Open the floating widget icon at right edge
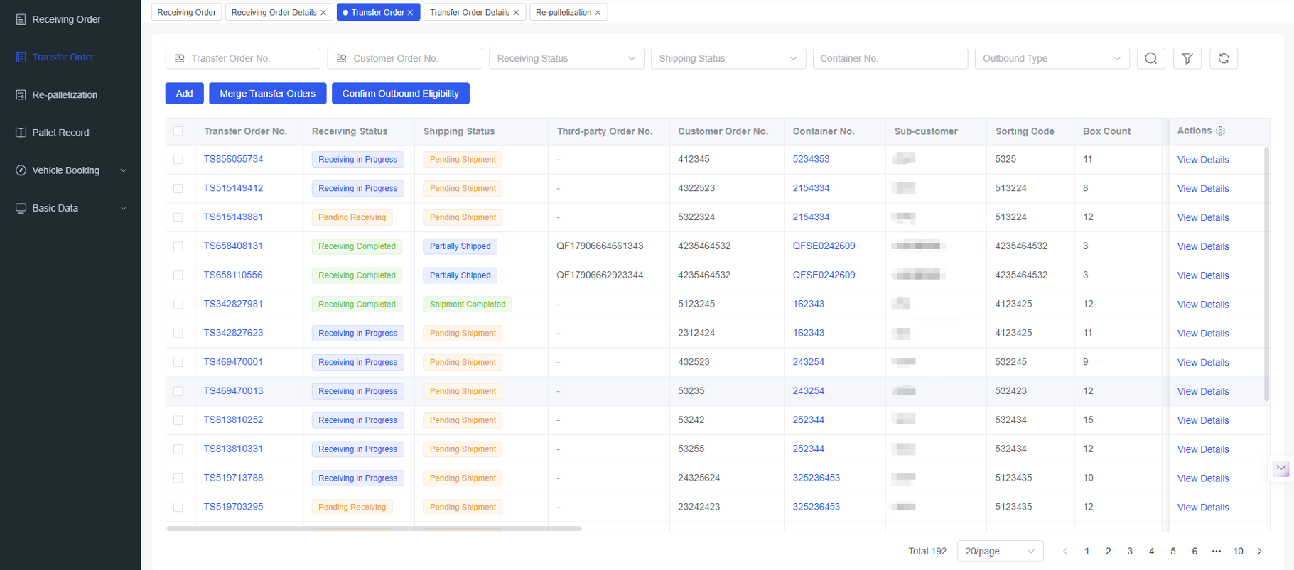This screenshot has width=1294, height=570. pyautogui.click(x=1281, y=468)
